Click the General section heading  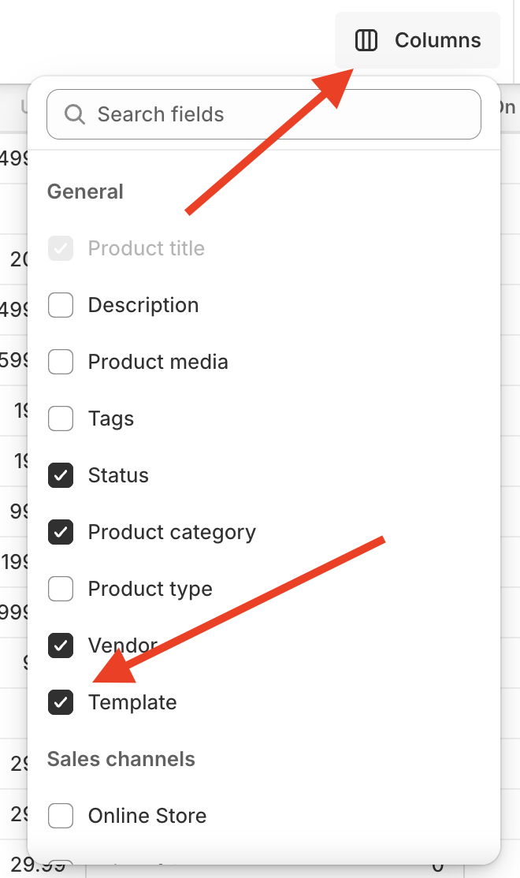(x=85, y=192)
